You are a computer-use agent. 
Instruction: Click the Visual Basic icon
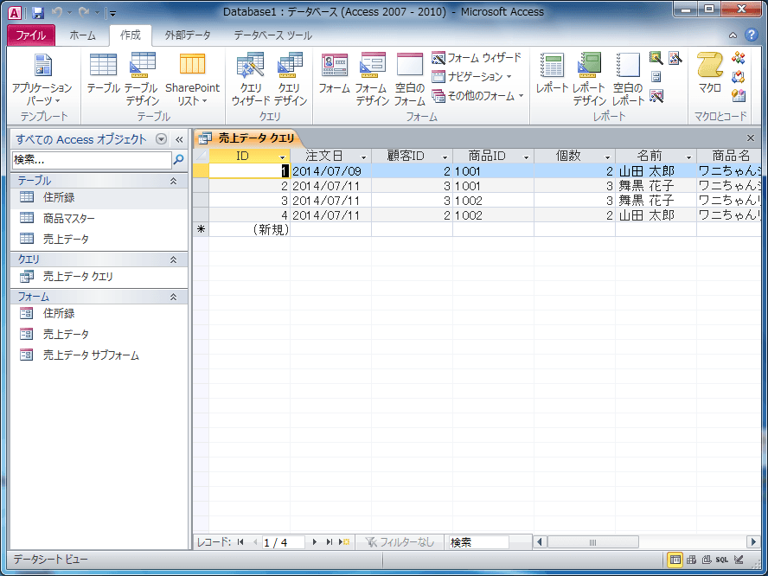(x=738, y=95)
